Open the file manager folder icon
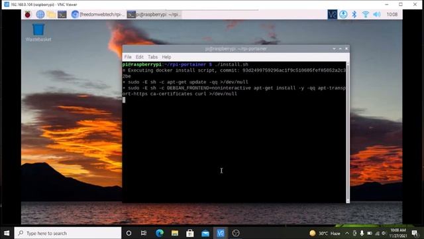424x239 pixels. 51,15
